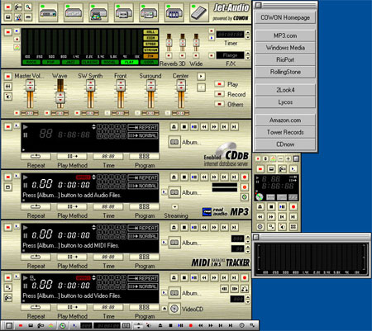The height and width of the screenshot is (331, 372).
Task: Start recording in Video player panel
Action: click(x=244, y=277)
